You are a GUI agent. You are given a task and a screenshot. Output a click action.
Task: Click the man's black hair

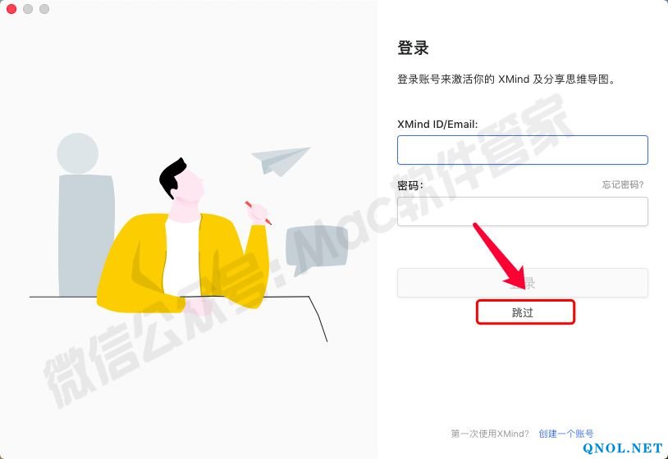click(172, 177)
